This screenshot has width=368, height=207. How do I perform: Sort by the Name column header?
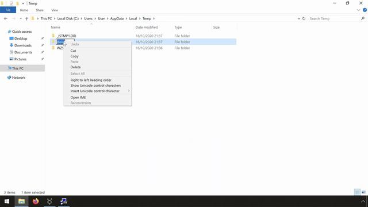(55, 27)
